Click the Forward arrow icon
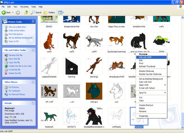The height and width of the screenshot is (133, 184). point(18,12)
